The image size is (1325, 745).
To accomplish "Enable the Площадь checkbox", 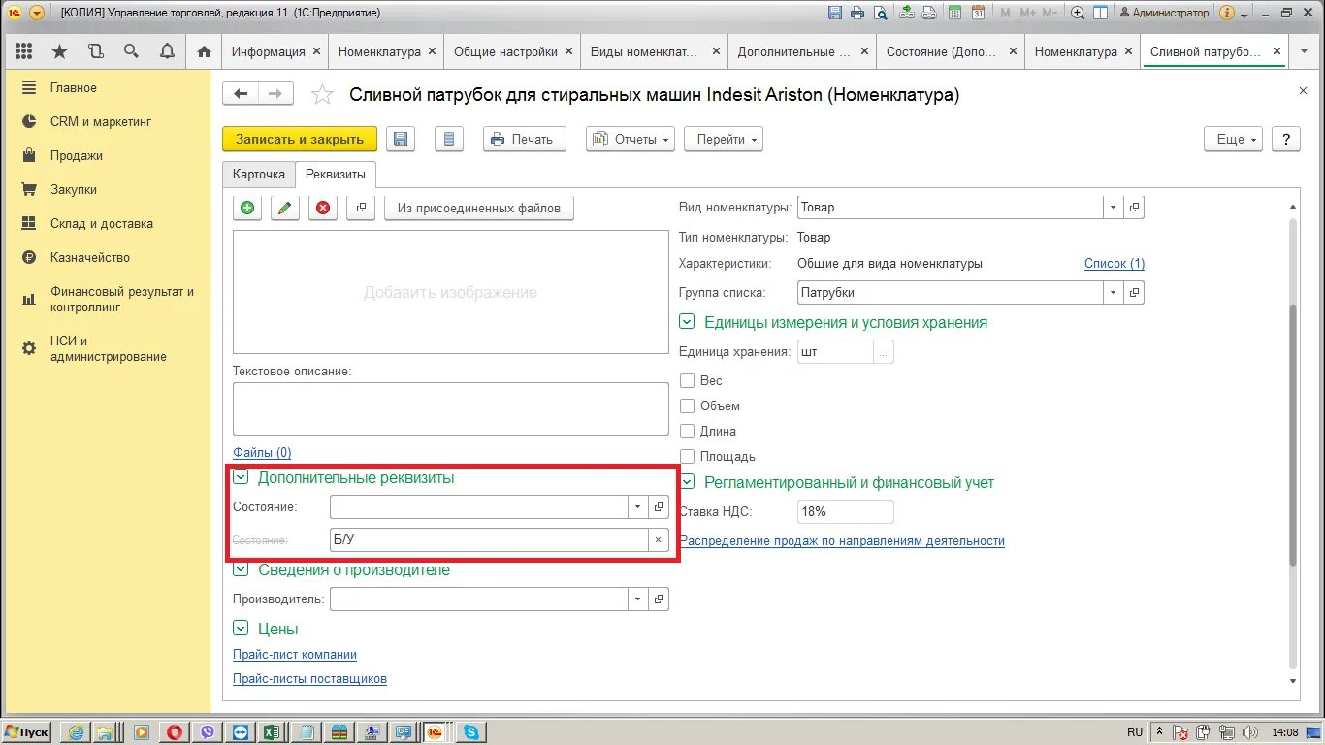I will point(688,456).
